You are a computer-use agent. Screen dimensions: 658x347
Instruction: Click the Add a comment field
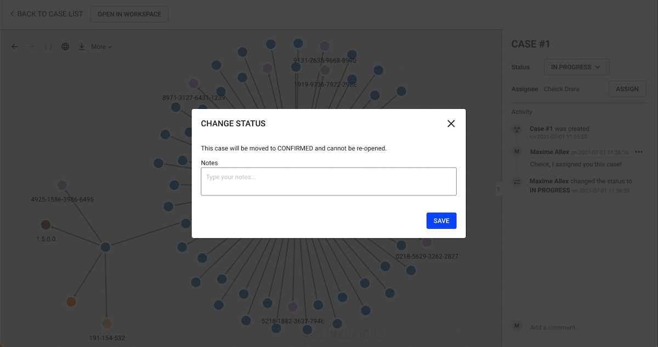click(583, 327)
